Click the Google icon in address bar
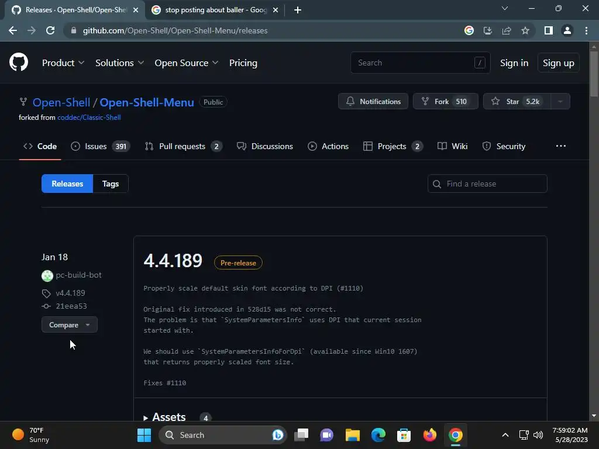 [x=469, y=30]
